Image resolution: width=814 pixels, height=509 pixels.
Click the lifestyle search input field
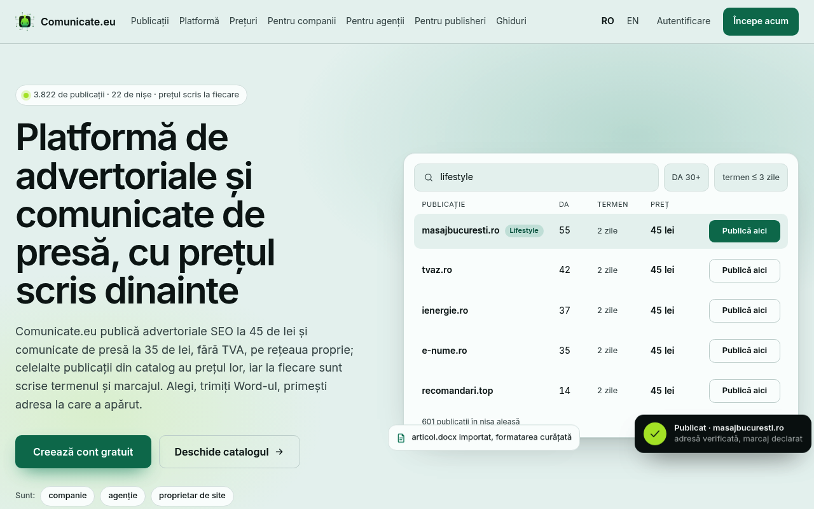coord(536,178)
